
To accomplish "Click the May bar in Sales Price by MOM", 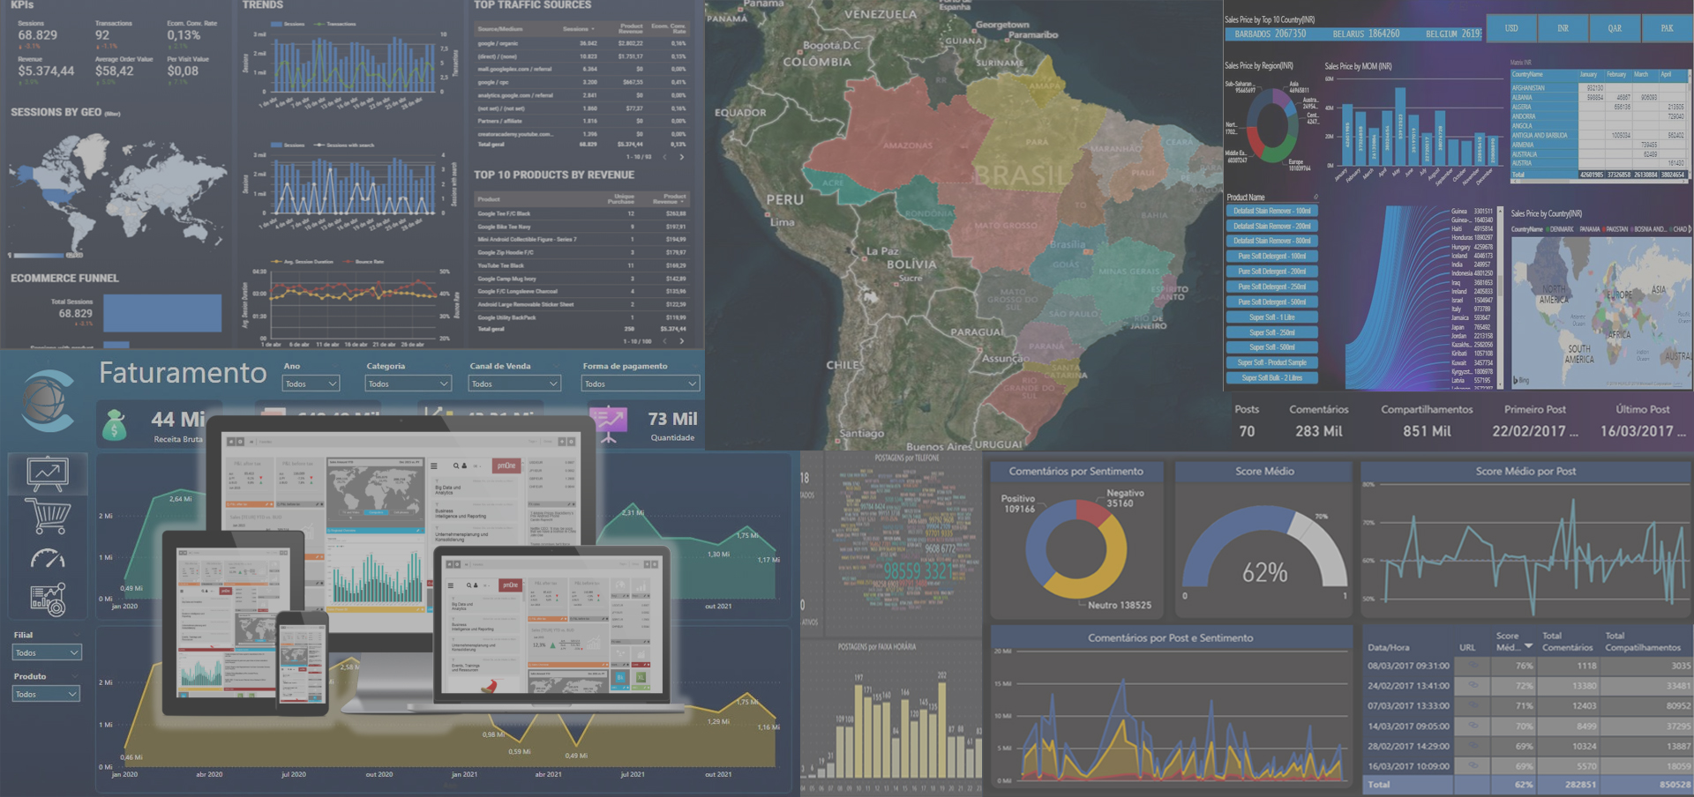I will [x=1400, y=128].
